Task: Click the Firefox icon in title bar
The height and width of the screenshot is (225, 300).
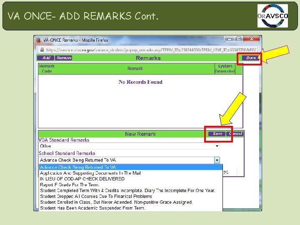Action: tap(39, 40)
